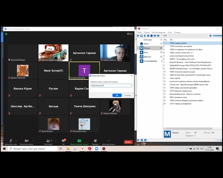223x178 pixels.
Task: Play the selected sound in Soundpad toolbar
Action: pos(138,36)
